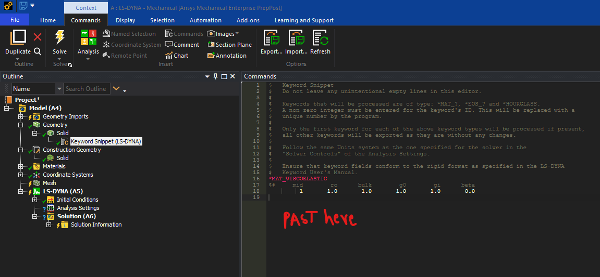600x277 pixels.
Task: Select Materials in the tree
Action: pos(54,166)
